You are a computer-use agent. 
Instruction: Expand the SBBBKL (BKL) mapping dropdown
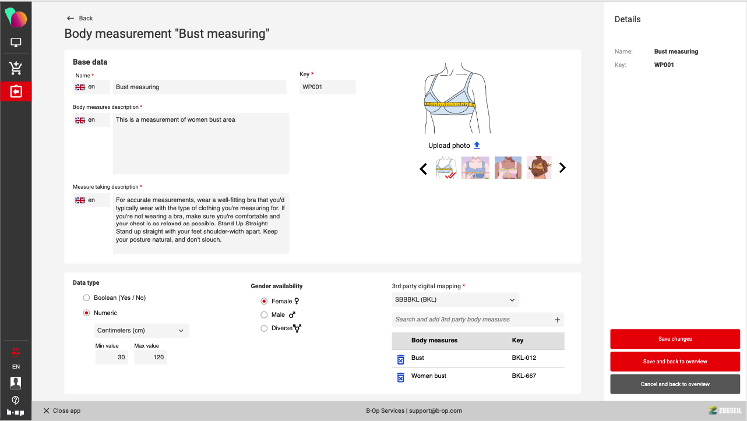[455, 300]
